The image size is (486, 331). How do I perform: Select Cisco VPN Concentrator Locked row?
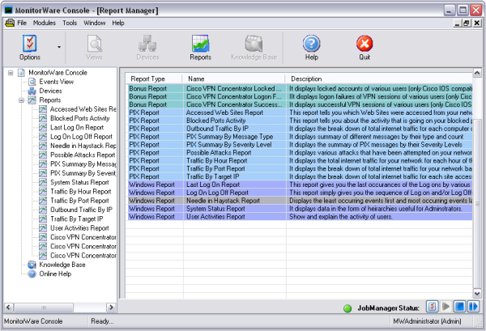click(x=300, y=88)
